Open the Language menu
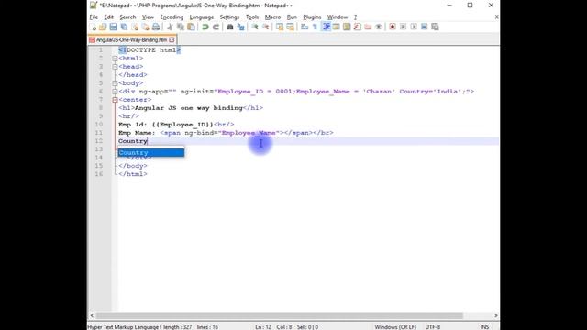 click(202, 17)
